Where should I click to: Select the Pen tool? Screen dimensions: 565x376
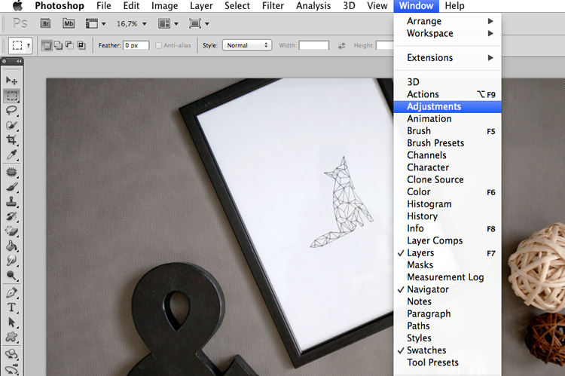[11, 292]
